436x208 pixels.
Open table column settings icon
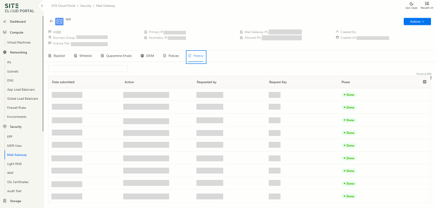(x=425, y=82)
